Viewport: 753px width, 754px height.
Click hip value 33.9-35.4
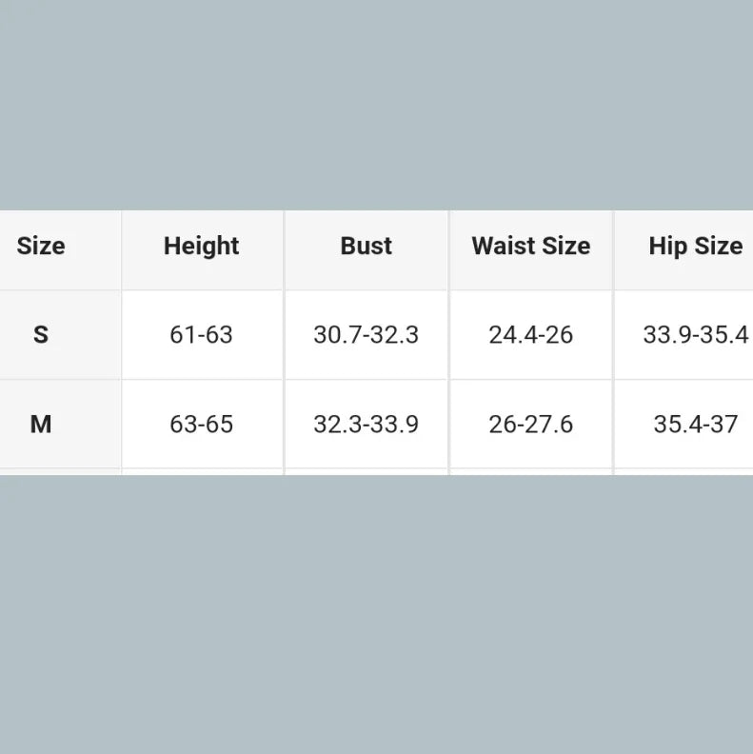pos(695,335)
